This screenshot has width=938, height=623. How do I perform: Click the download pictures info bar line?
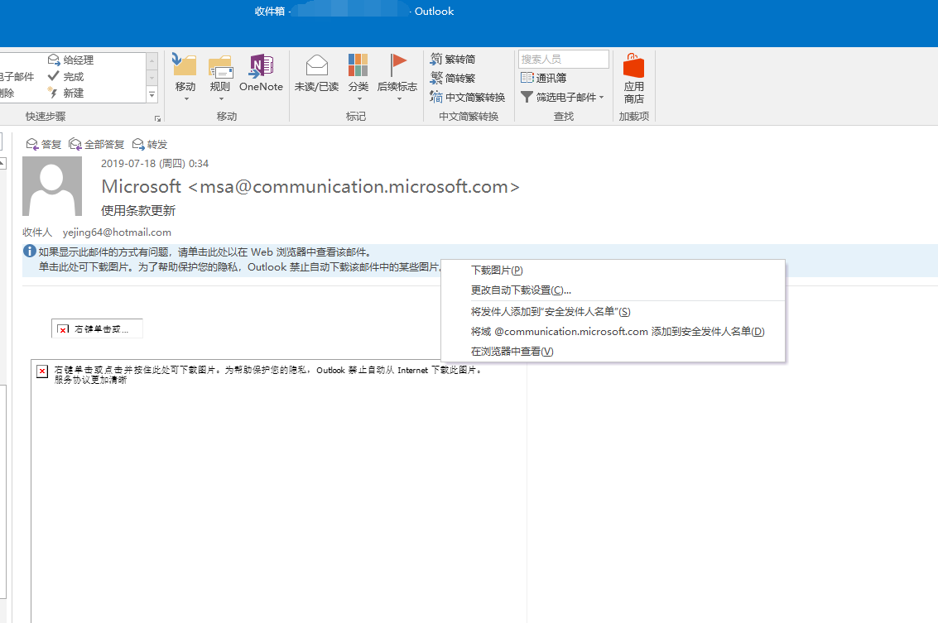[239, 267]
